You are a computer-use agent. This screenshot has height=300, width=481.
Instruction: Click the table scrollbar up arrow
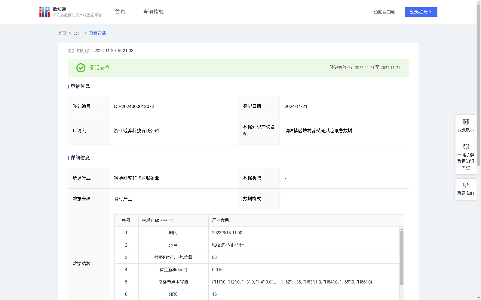(x=402, y=229)
